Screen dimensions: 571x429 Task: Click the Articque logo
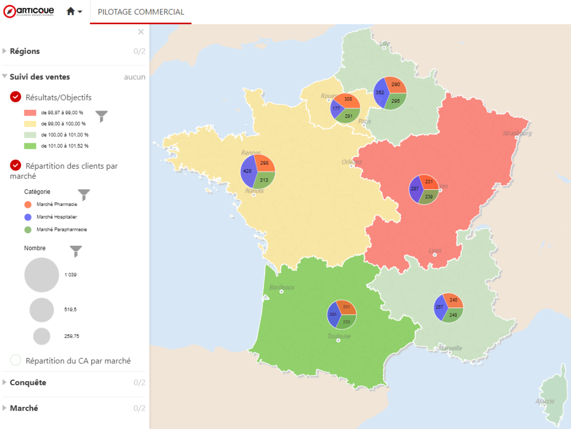pos(29,11)
